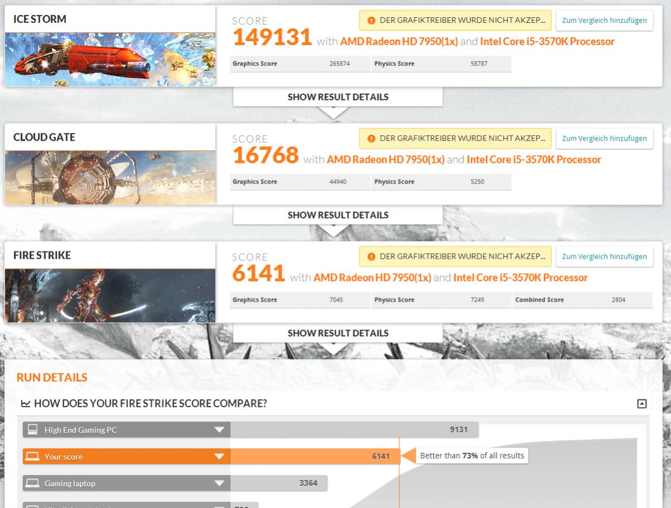Collapse the Fire Strike score comparison section

click(642, 404)
